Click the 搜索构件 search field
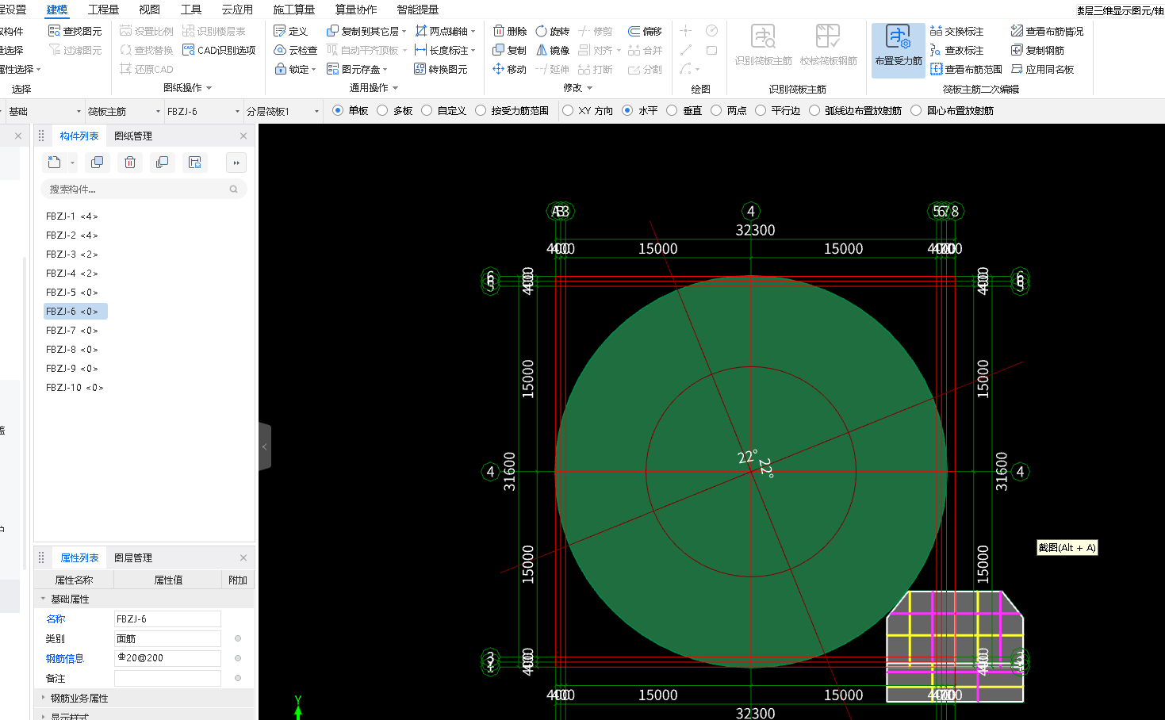The width and height of the screenshot is (1165, 720). 144,190
